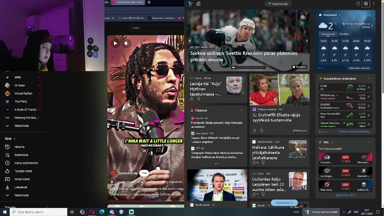Open Opera browser from taskbar
Image resolution: width=384 pixels, height=216 pixels.
(92, 212)
